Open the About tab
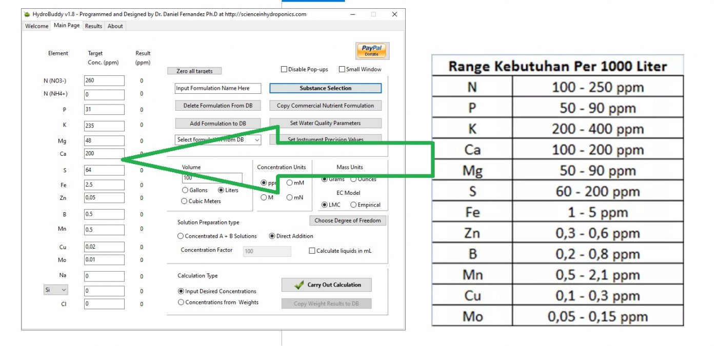 [x=115, y=26]
